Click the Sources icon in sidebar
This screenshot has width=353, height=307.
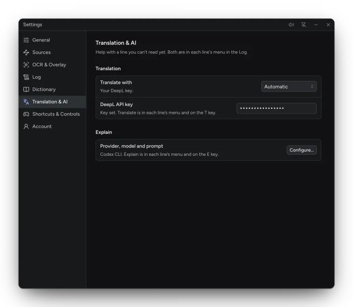[26, 53]
